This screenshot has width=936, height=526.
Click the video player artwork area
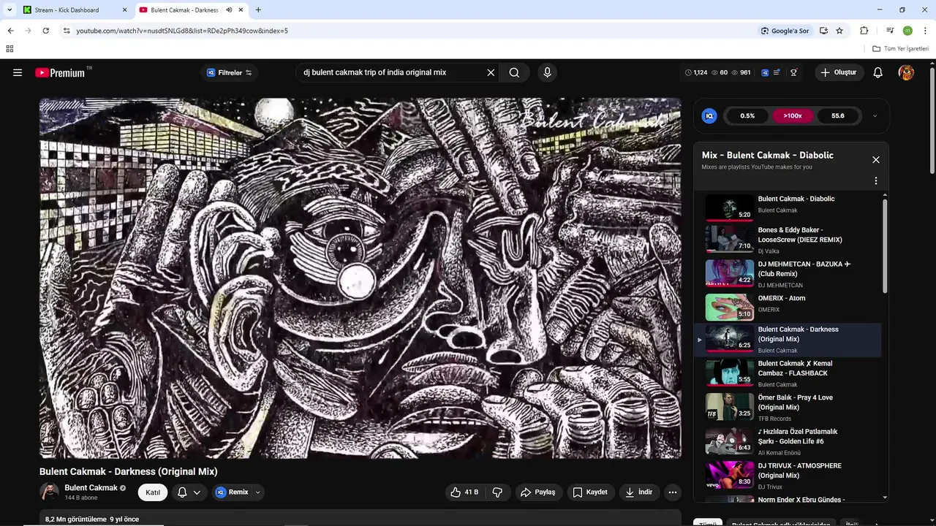(x=360, y=278)
